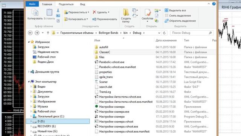
Task: Select RECOVERY (E:) drive
Action: pyautogui.click(x=46, y=126)
